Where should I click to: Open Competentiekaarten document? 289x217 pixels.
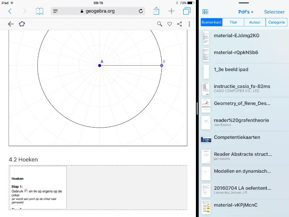[x=245, y=140]
